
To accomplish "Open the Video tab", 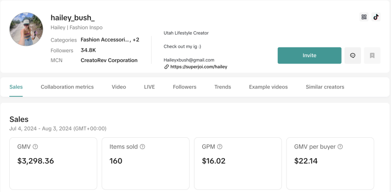I will click(x=119, y=87).
